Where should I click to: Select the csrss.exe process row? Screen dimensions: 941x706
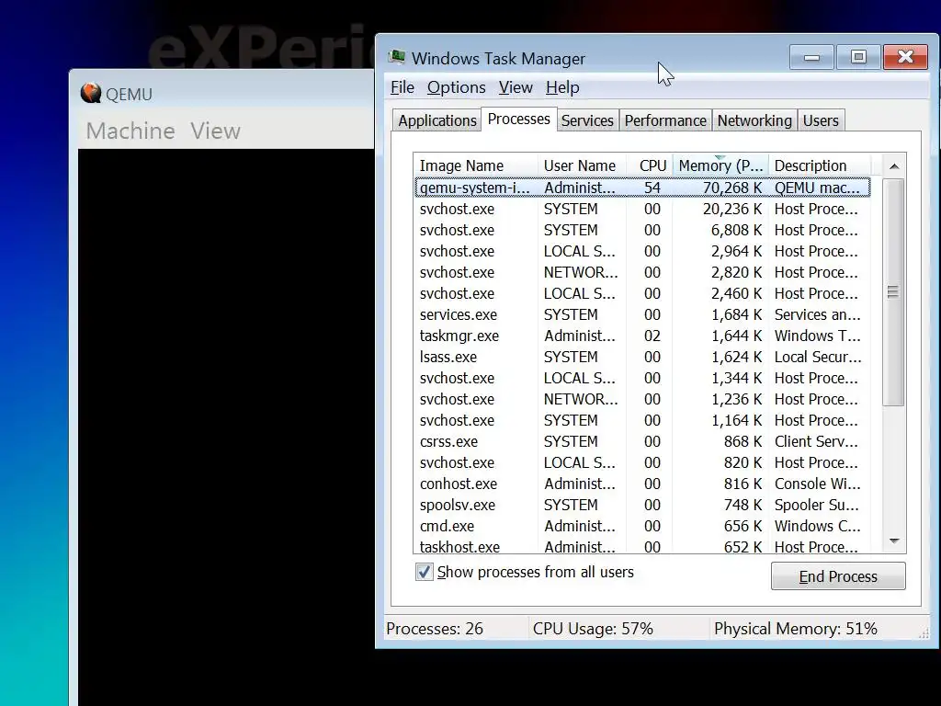[x=641, y=441]
